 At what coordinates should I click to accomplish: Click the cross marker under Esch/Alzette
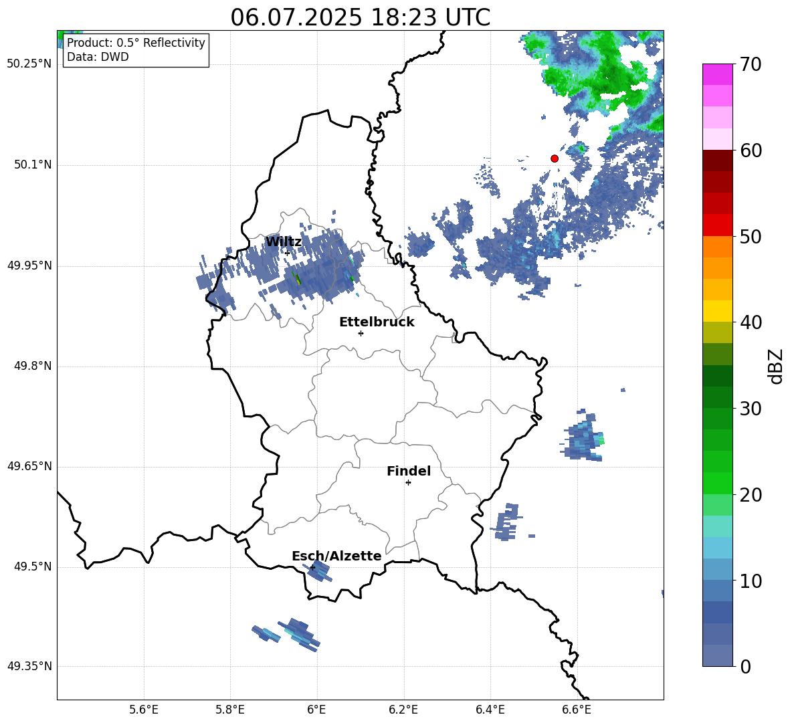(x=312, y=567)
